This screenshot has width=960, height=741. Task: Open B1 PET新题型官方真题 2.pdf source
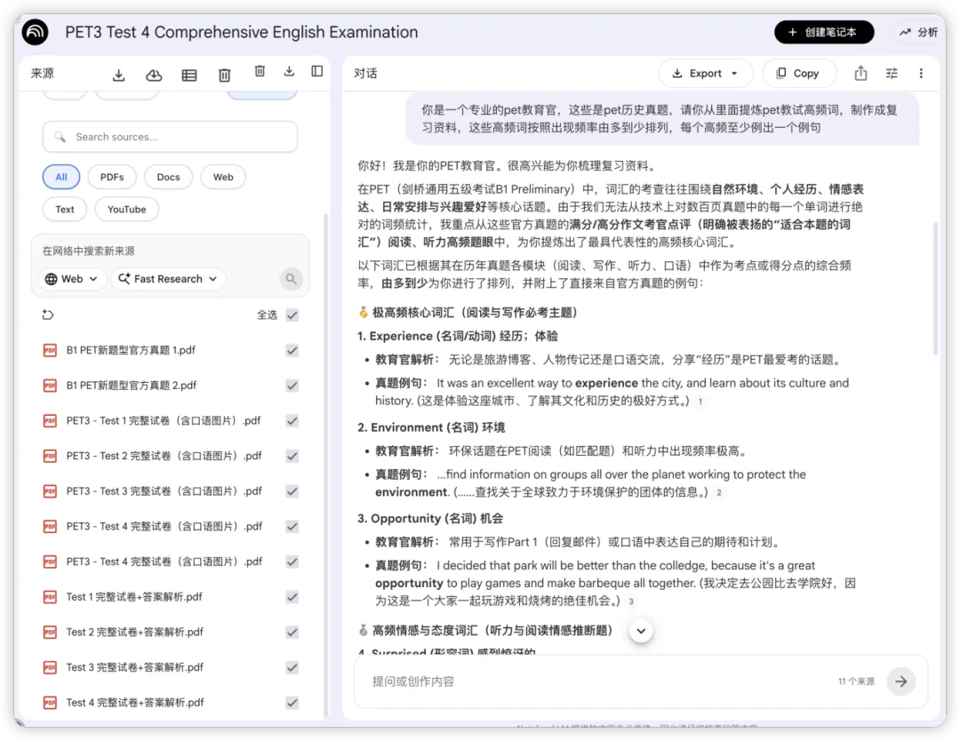coord(132,386)
